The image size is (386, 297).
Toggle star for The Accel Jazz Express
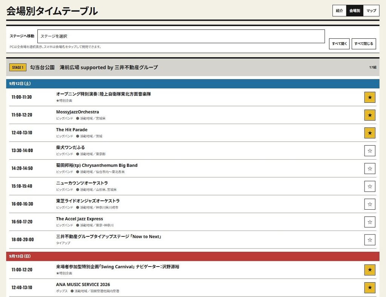(370, 222)
